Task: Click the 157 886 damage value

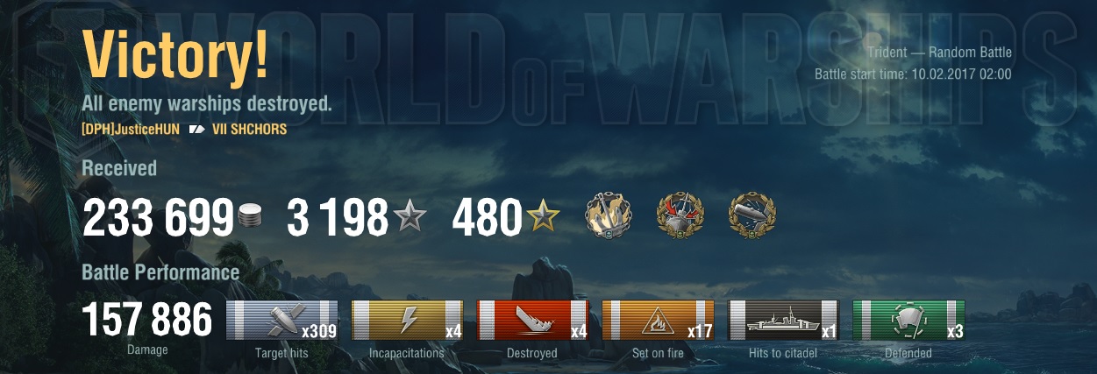Action: point(147,321)
